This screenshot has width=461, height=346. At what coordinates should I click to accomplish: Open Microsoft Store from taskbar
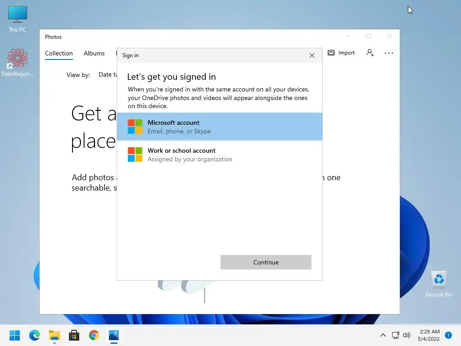click(74, 335)
